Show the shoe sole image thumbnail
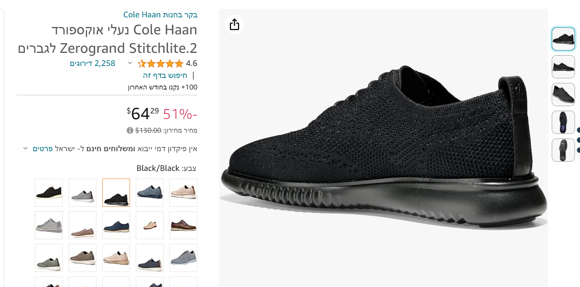The width and height of the screenshot is (580, 287). pos(563,122)
